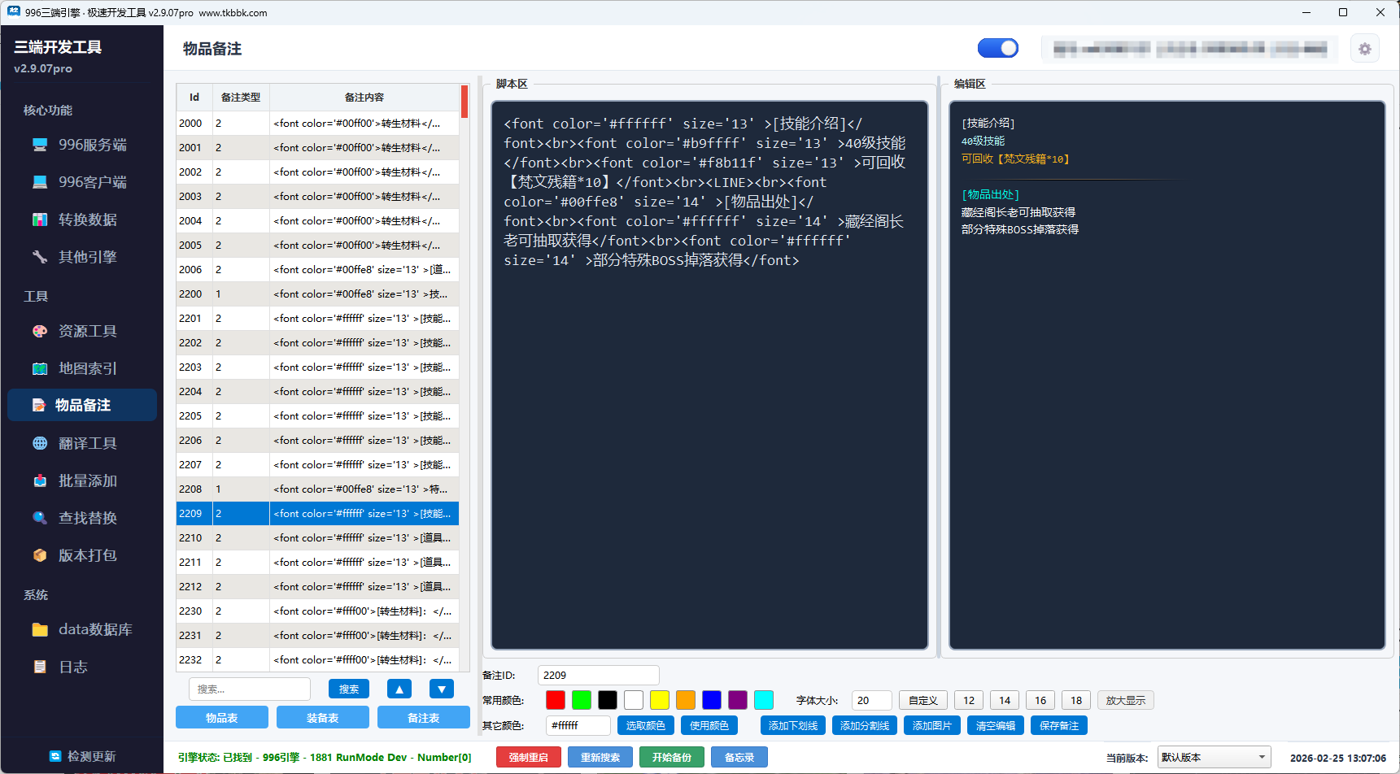This screenshot has height=774, width=1400.
Task: Toggle the switch at the top right
Action: (998, 48)
